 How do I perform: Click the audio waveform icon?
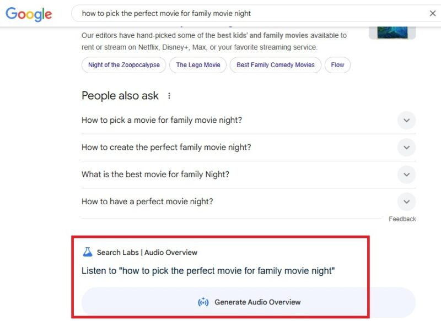(203, 302)
